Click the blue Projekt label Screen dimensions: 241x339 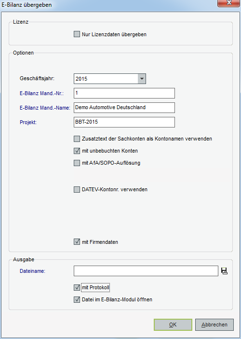click(28, 122)
